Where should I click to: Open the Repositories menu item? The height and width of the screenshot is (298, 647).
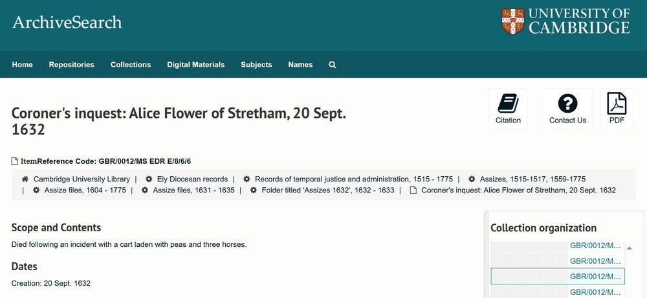pyautogui.click(x=71, y=65)
